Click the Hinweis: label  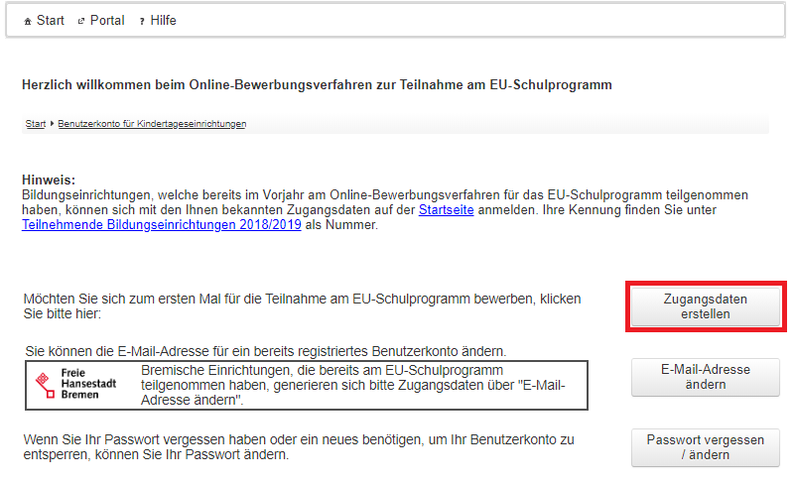click(49, 180)
